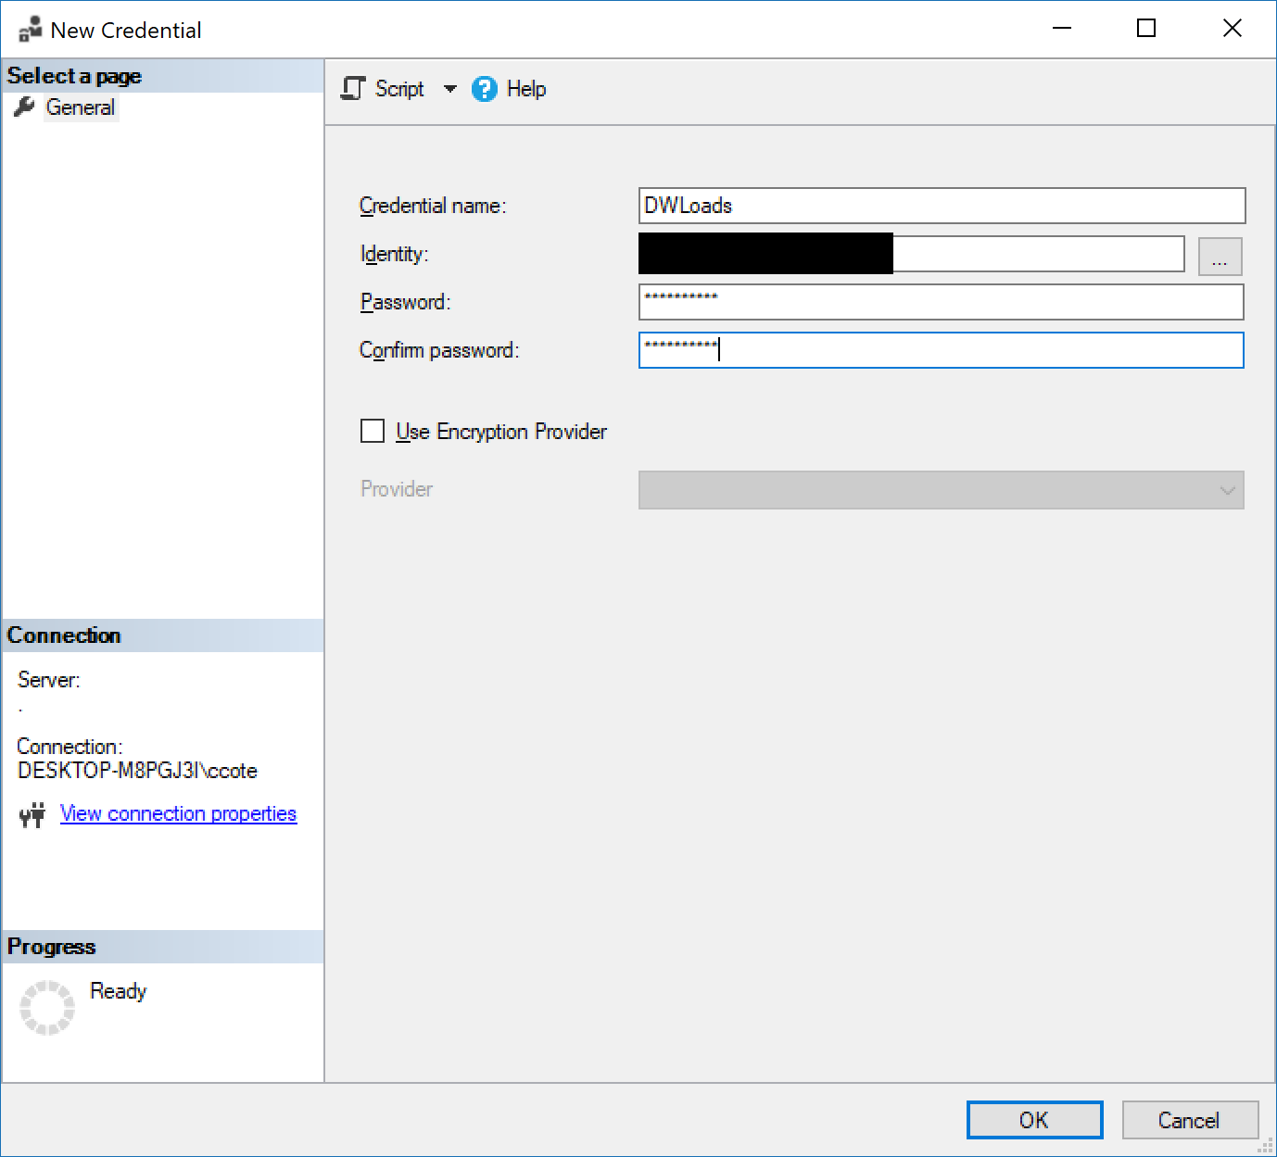Select the General page item
Screen dimensions: 1277x1157
[x=81, y=107]
